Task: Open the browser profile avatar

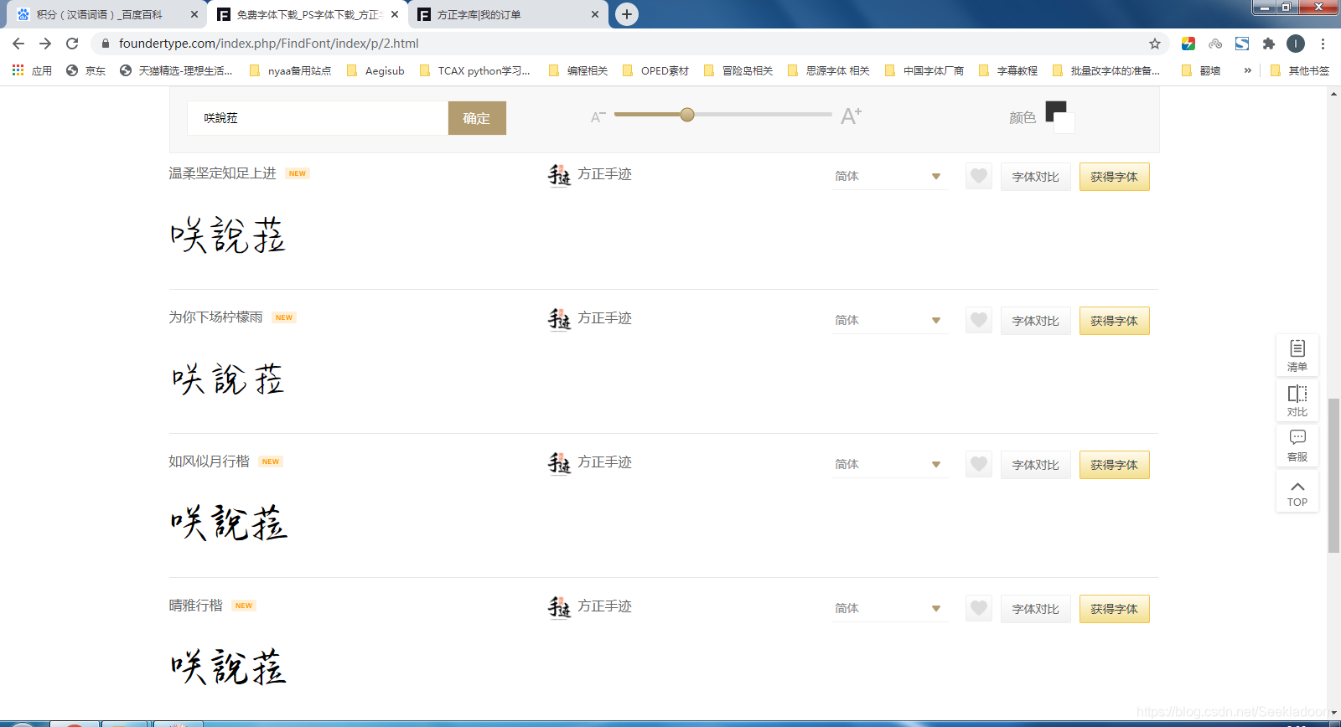Action: pos(1296,44)
